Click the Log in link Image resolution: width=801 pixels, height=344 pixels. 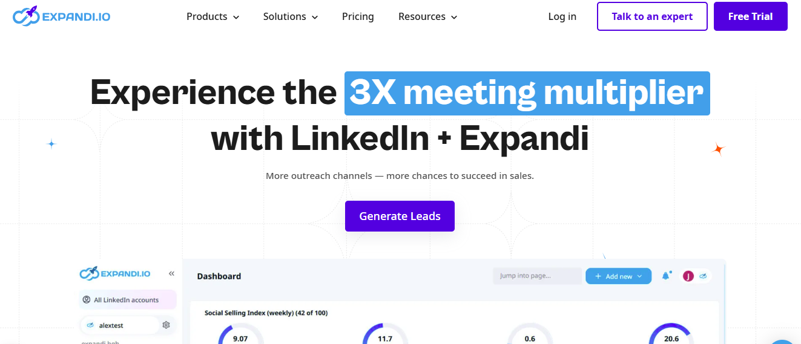tap(562, 17)
